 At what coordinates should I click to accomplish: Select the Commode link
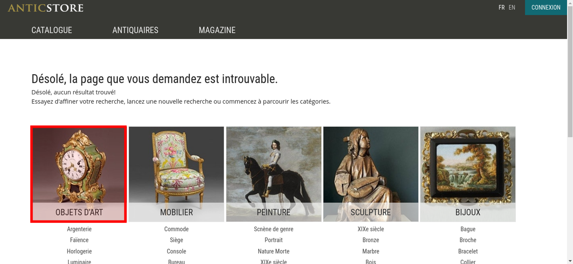[176, 229]
